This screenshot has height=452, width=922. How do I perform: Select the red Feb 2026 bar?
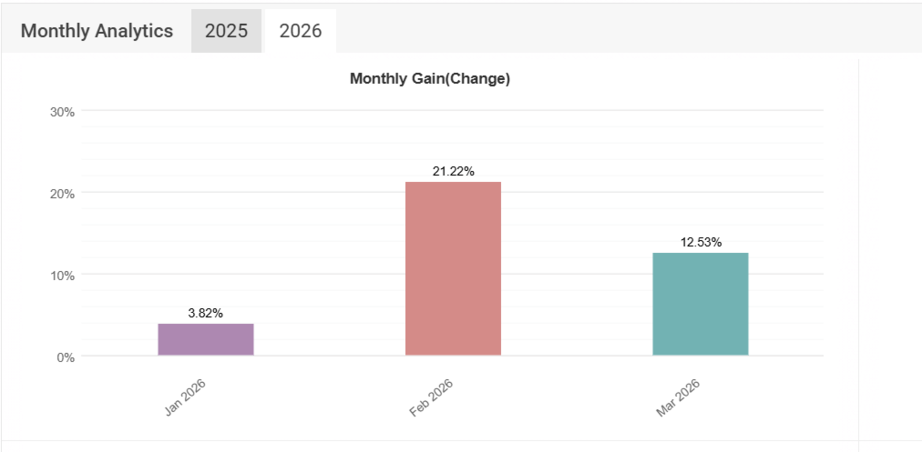pyautogui.click(x=453, y=268)
